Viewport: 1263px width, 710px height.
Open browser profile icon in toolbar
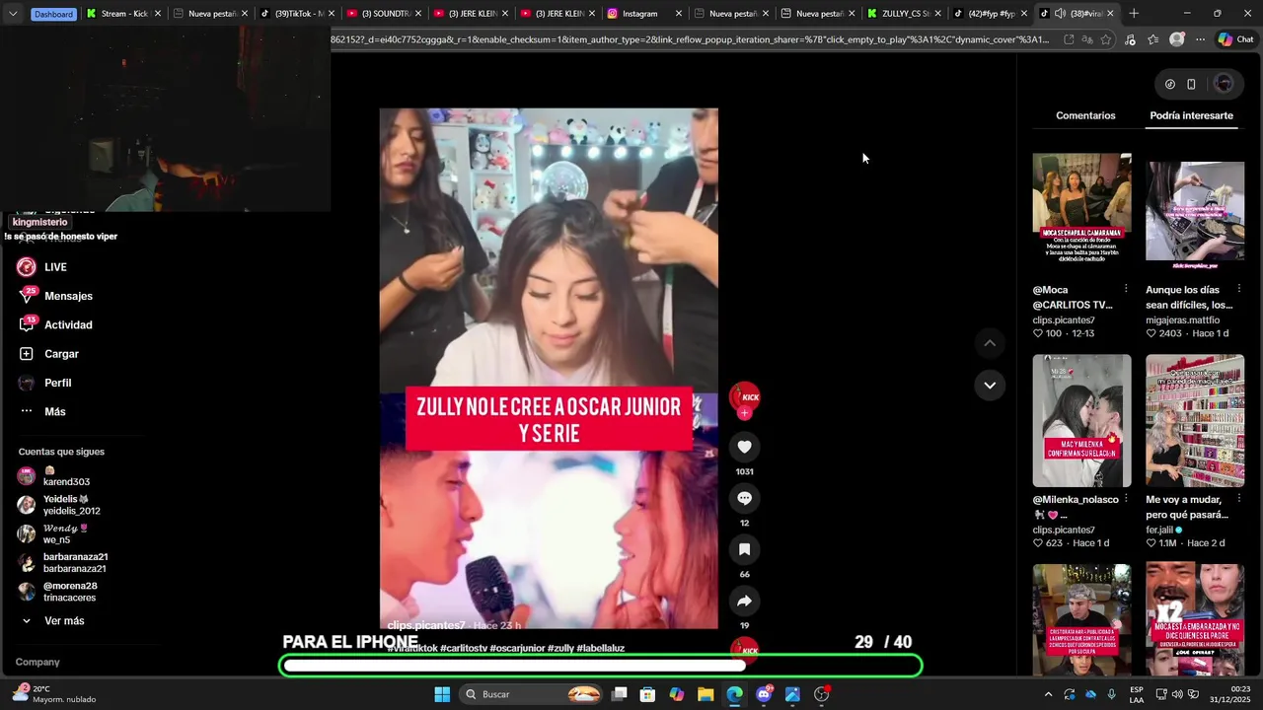[x=1176, y=39]
